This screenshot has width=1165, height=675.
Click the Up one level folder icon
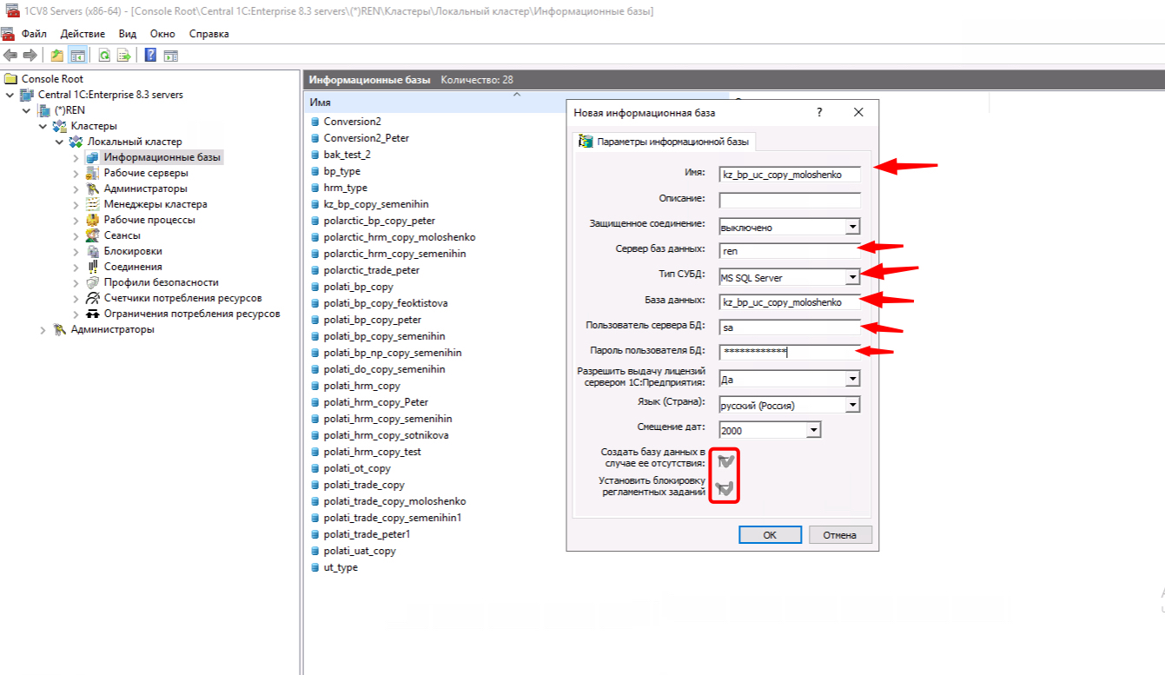click(x=57, y=56)
